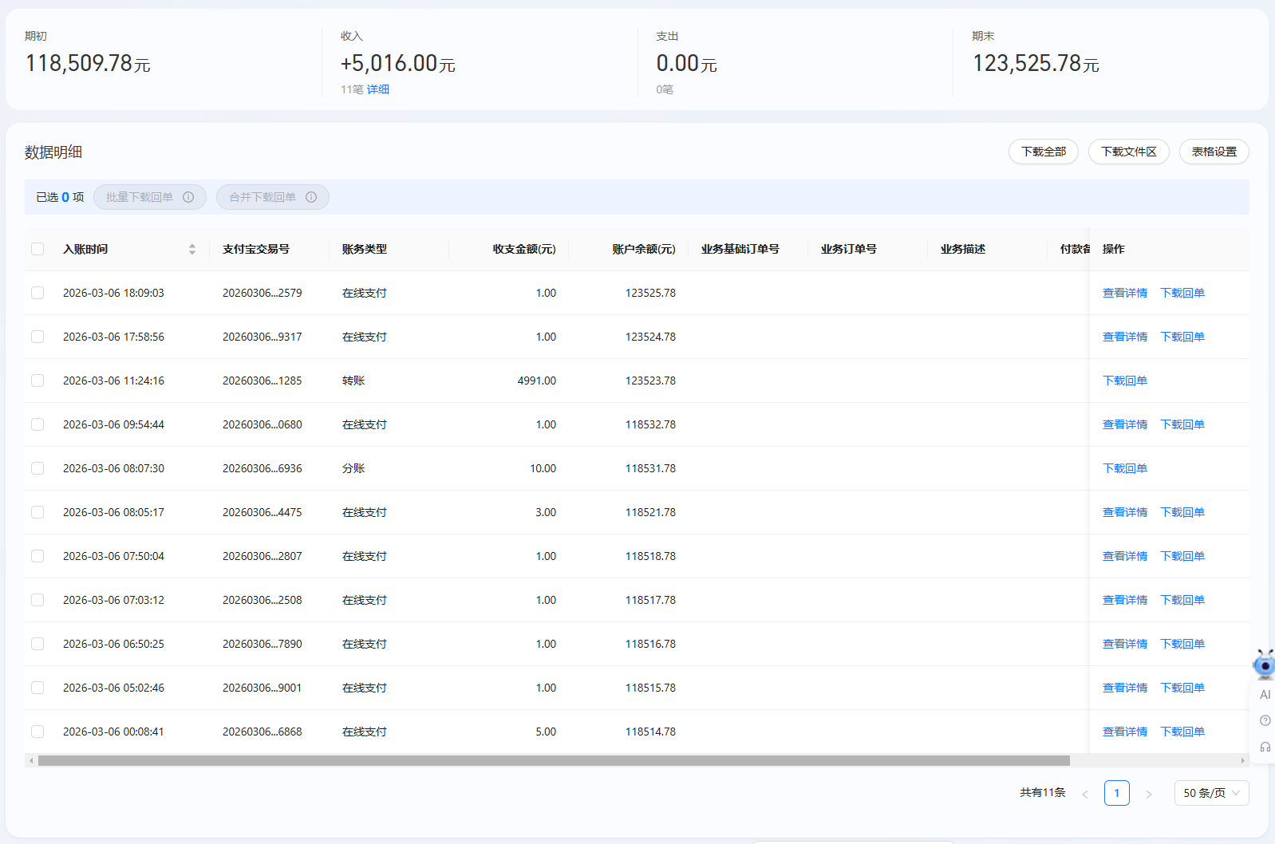Click info icon beside 合并下载回单

click(311, 197)
